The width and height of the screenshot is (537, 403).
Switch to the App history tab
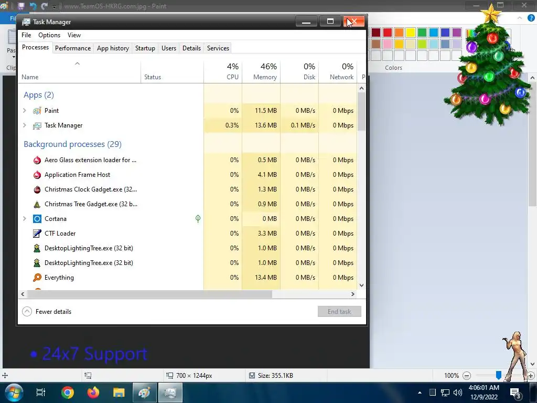coord(113,48)
